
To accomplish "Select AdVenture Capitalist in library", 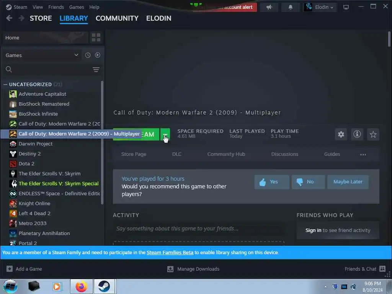I will tap(42, 94).
